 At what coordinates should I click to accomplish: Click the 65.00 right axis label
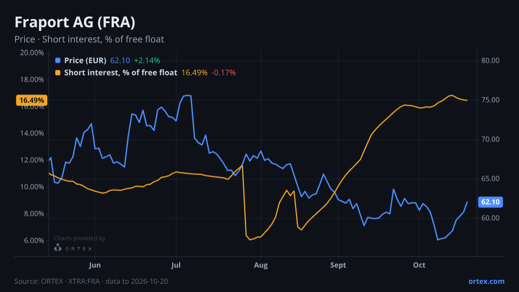point(490,179)
